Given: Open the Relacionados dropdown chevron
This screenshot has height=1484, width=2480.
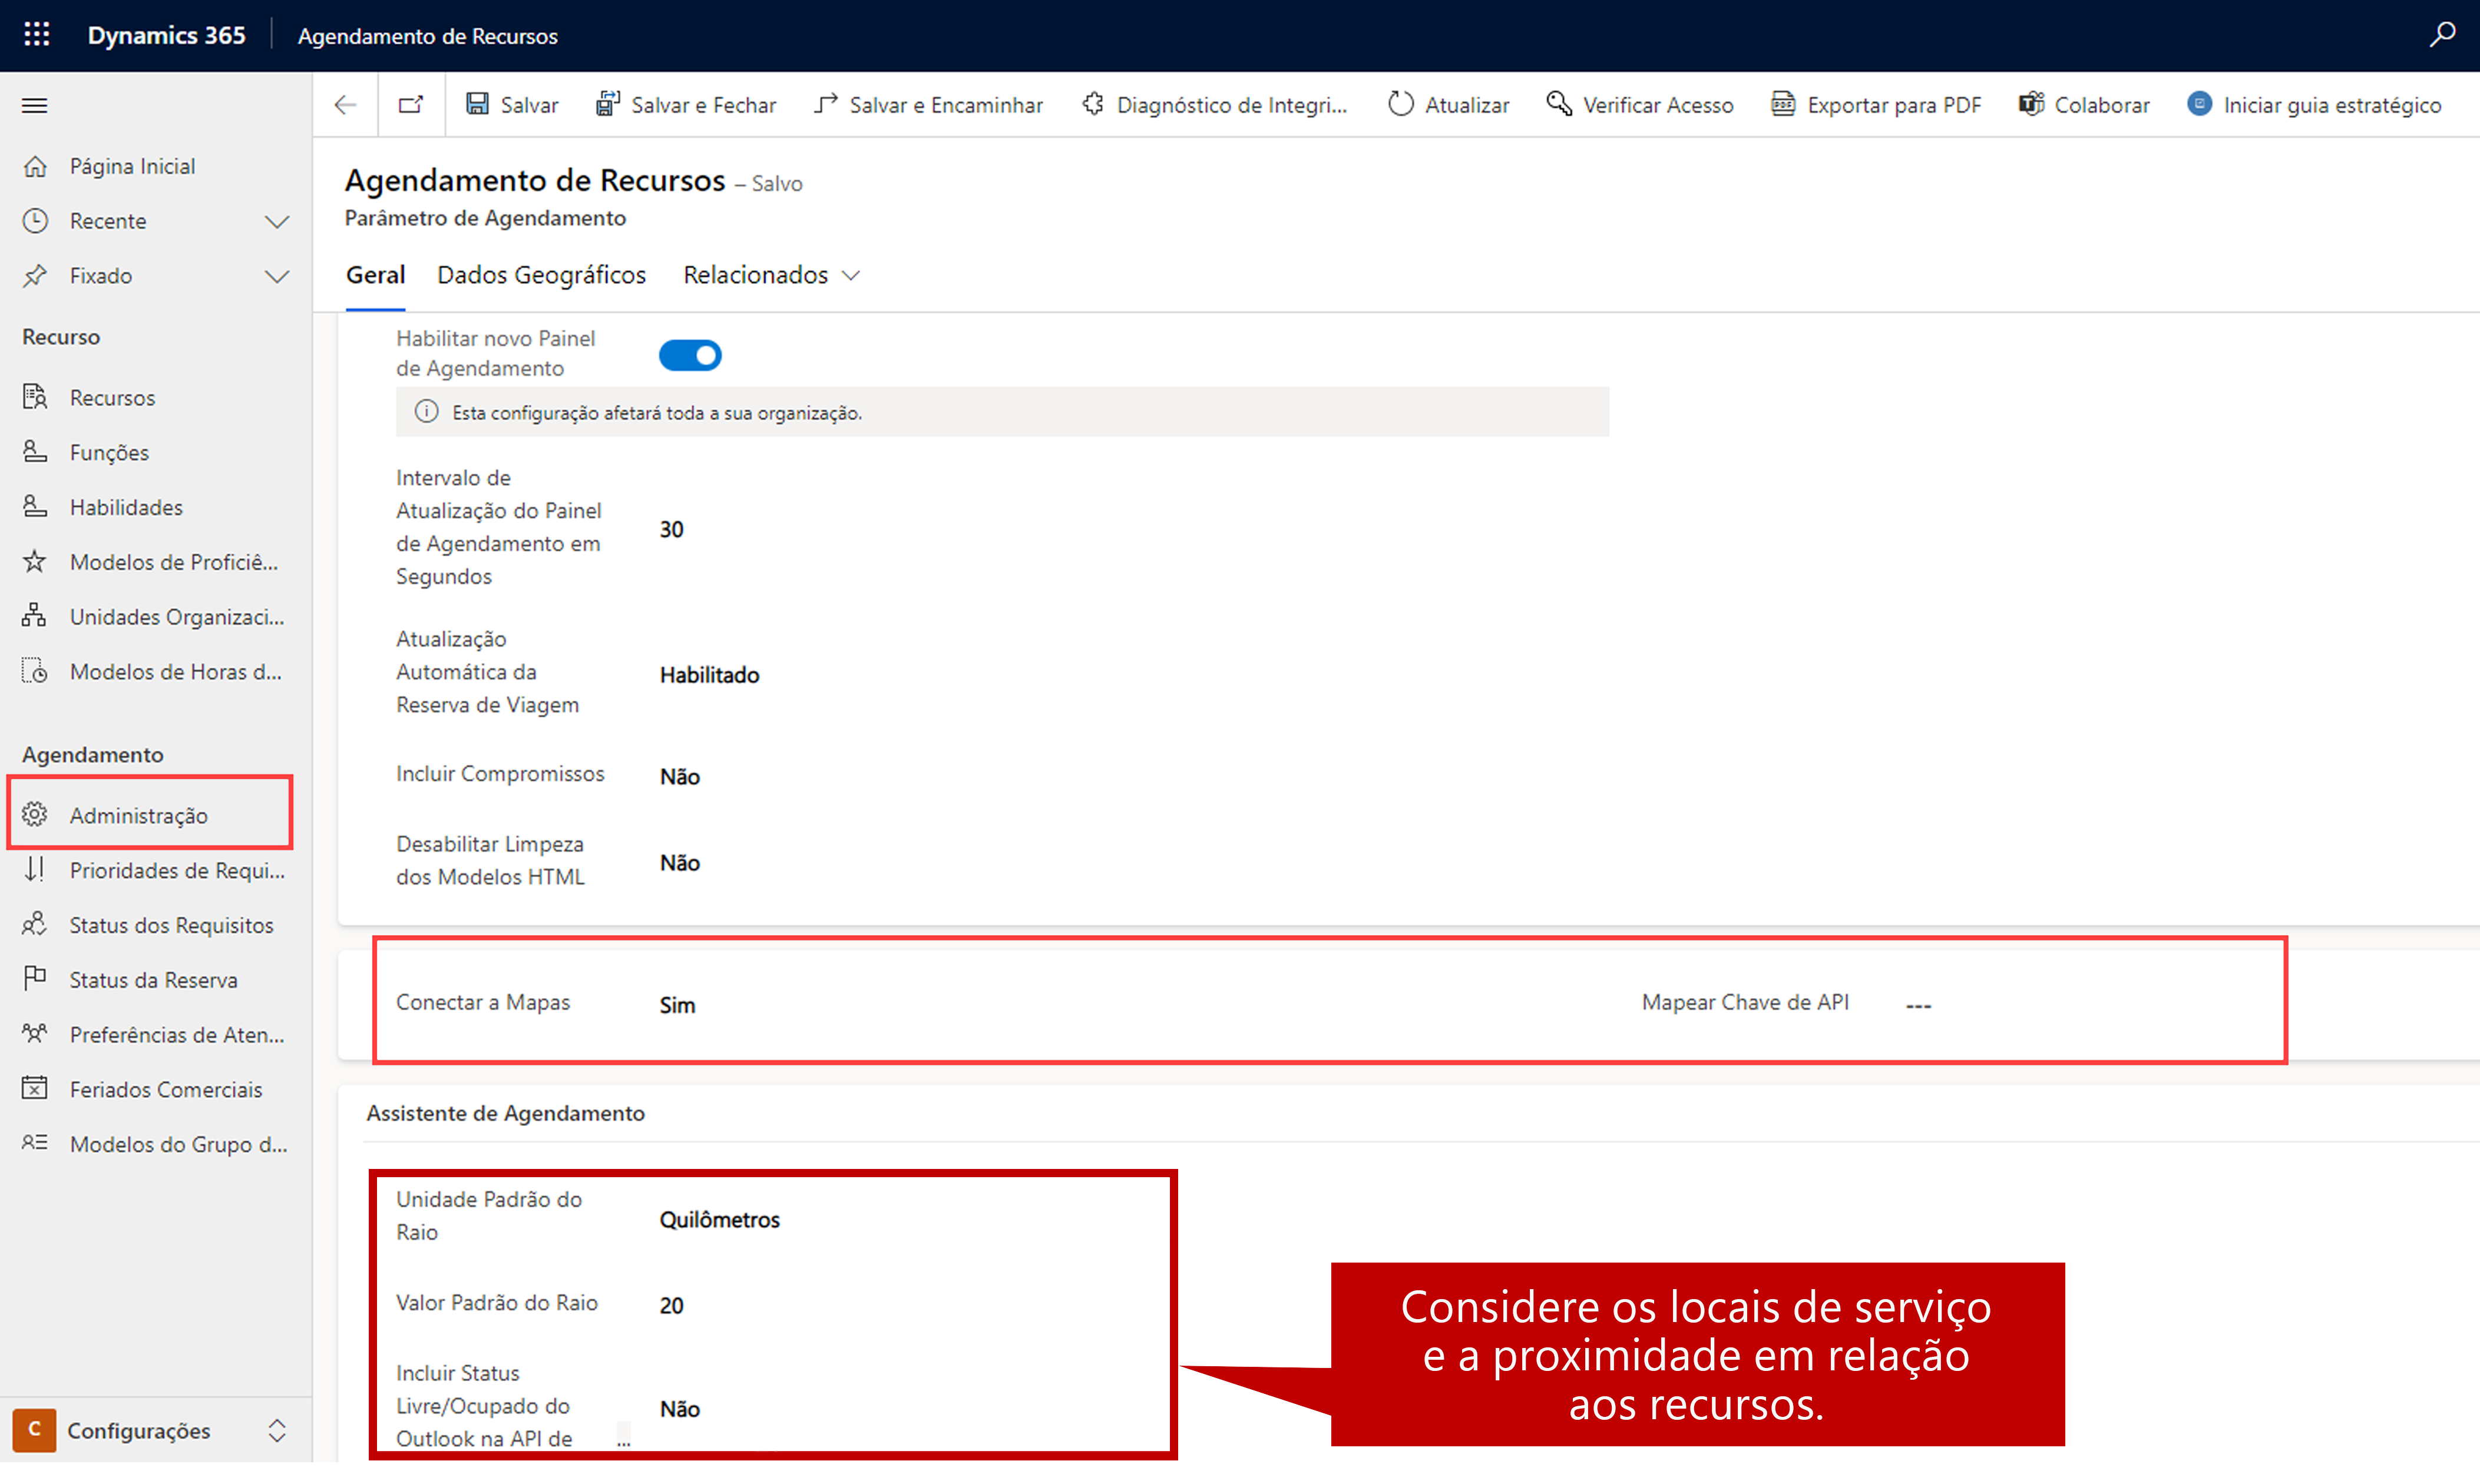Looking at the screenshot, I should pyautogui.click(x=851, y=276).
